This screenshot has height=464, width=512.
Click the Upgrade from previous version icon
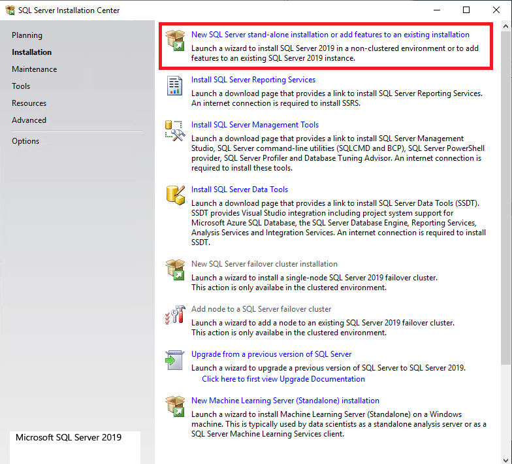pos(175,360)
